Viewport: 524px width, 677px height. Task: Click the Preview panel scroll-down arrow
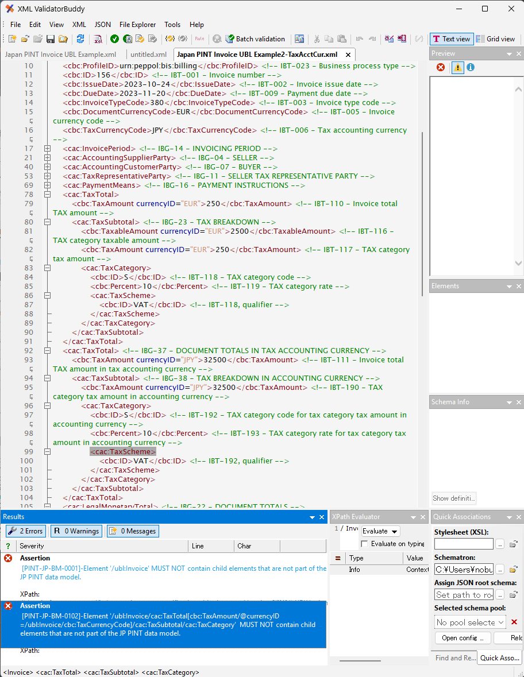(518, 263)
